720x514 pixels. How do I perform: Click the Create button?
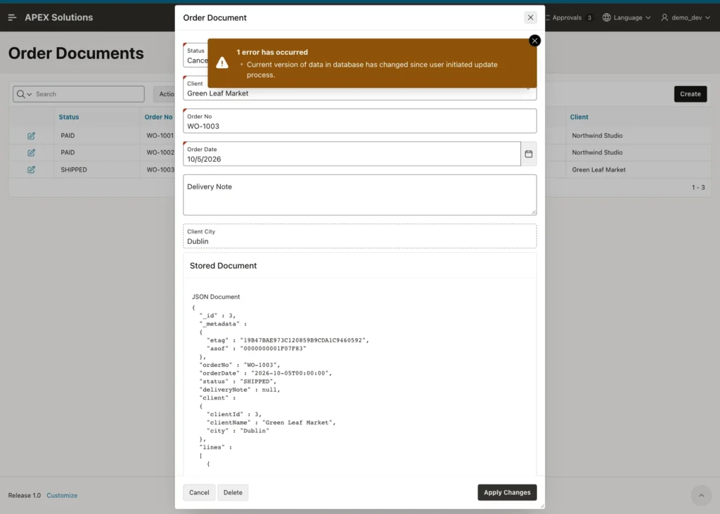690,94
